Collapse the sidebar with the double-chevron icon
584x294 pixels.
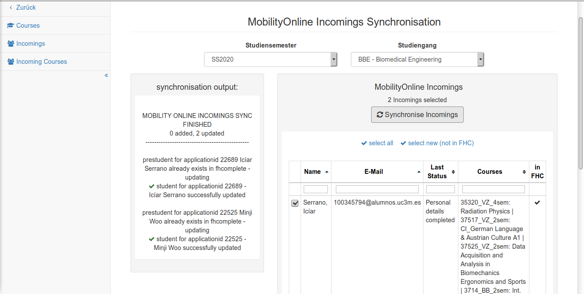[x=106, y=75]
